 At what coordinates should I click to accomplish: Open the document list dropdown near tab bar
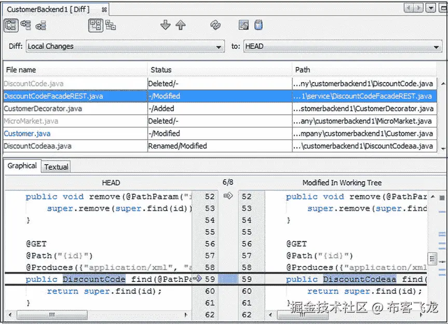[432, 7]
